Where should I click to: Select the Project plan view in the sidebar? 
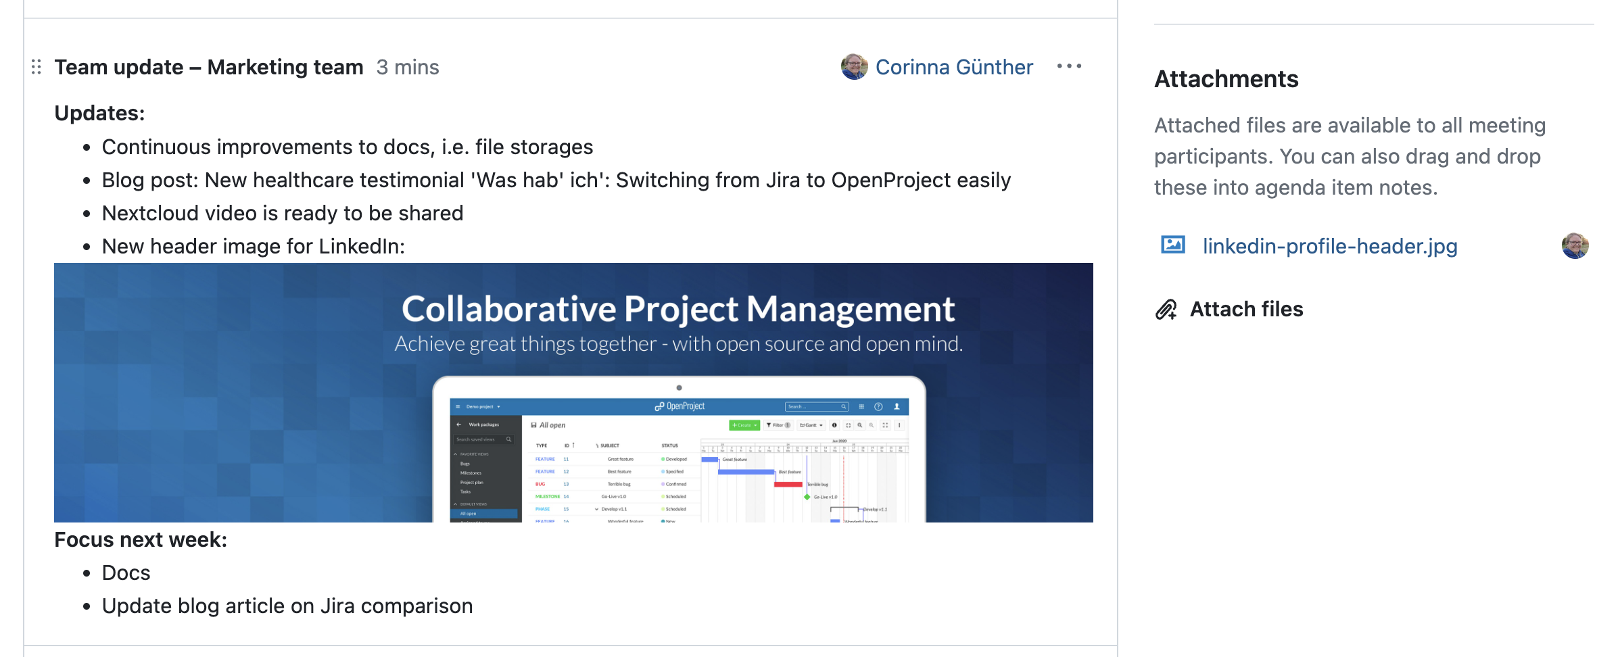pyautogui.click(x=471, y=482)
